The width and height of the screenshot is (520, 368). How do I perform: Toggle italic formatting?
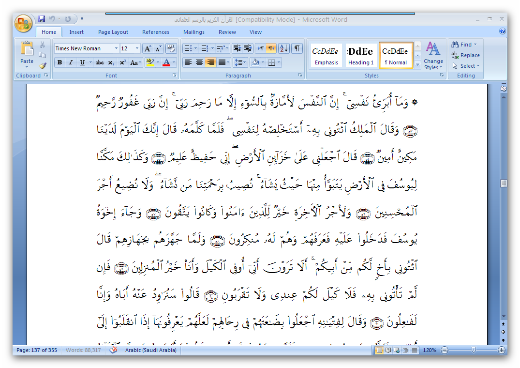tap(71, 62)
